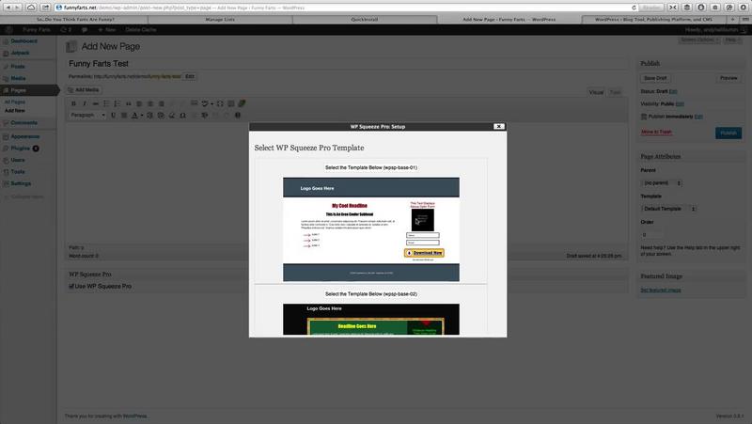Edit the Visibility setting link
This screenshot has height=424, width=752.
pos(680,103)
